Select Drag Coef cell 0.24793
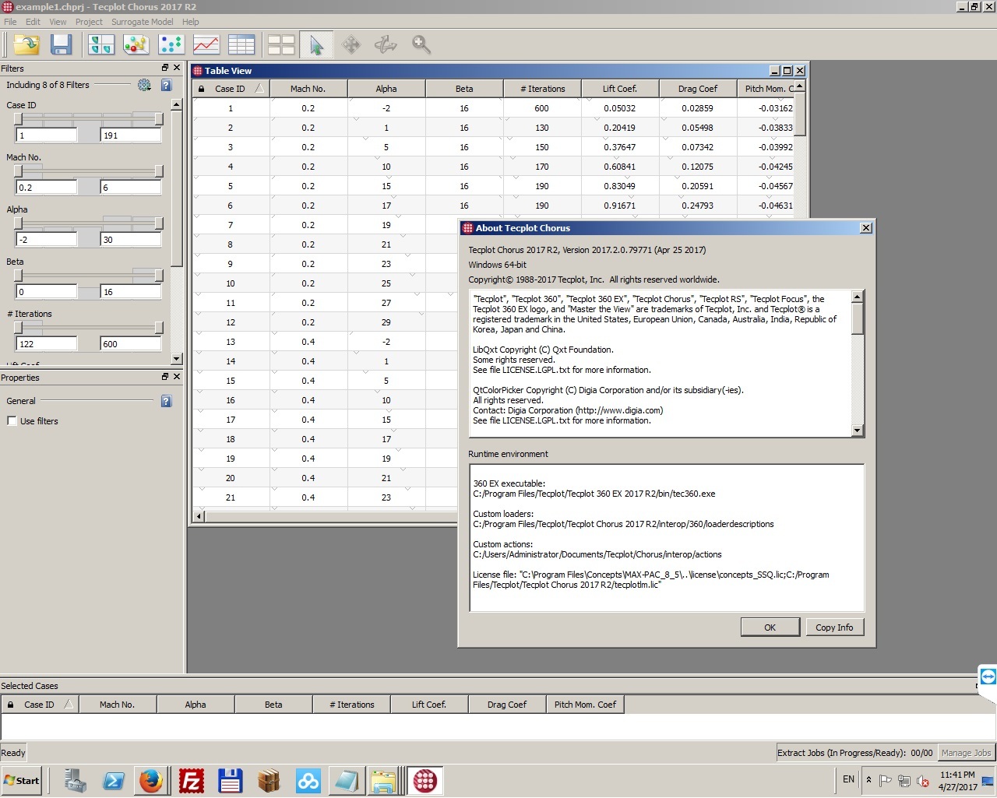This screenshot has width=997, height=798. 698,206
